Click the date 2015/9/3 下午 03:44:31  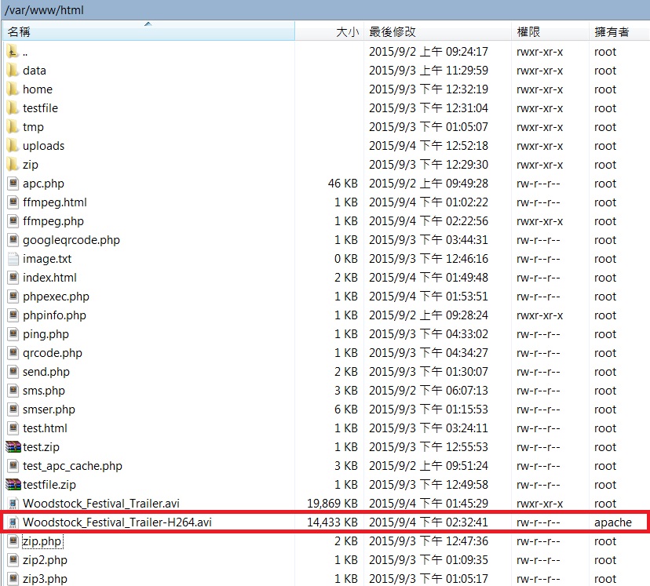[429, 240]
